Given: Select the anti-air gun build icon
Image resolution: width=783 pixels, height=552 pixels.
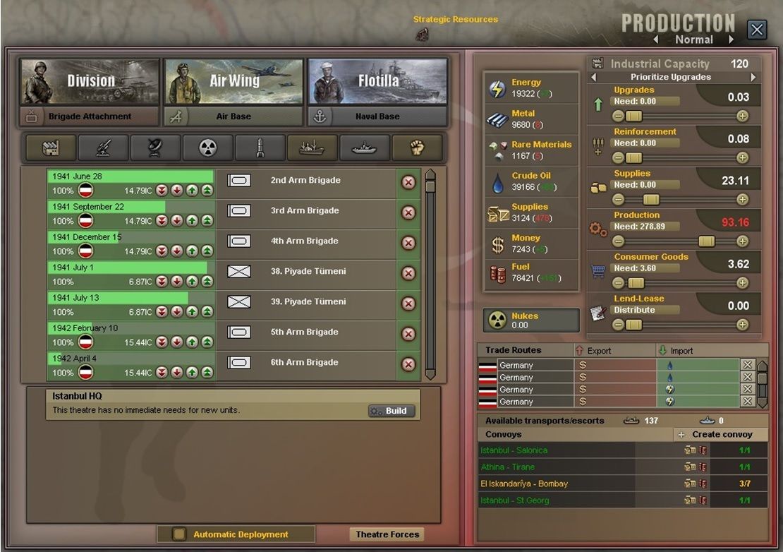Looking at the screenshot, I should pos(104,148).
